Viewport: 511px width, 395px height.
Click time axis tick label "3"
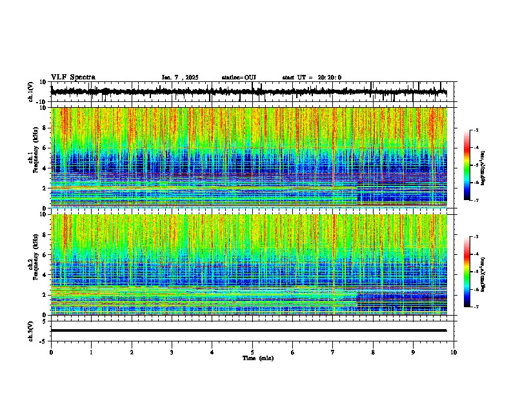(172, 352)
